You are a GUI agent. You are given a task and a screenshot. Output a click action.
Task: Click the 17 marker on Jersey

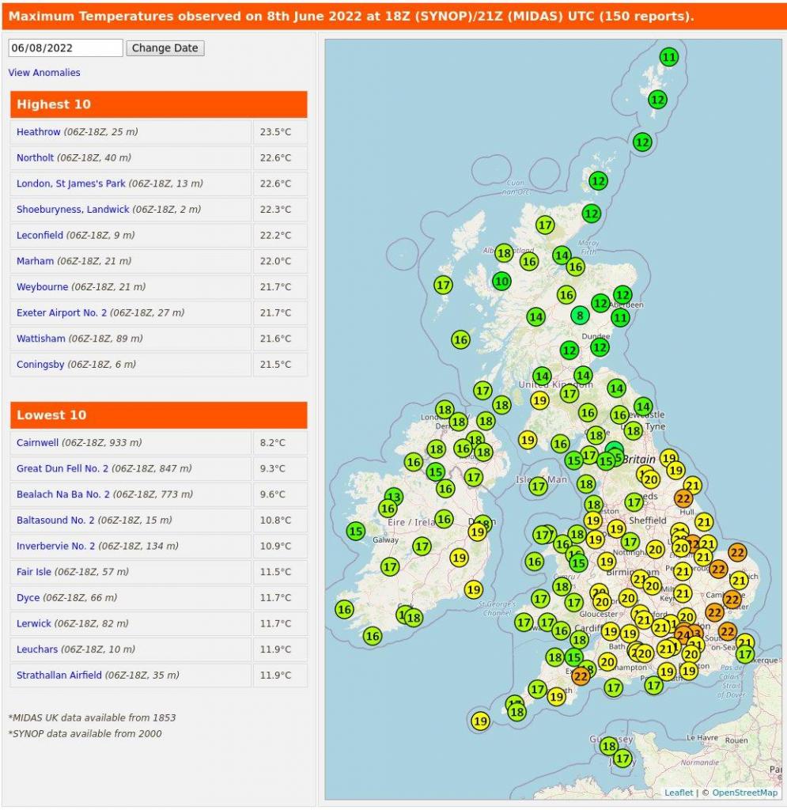tap(622, 759)
